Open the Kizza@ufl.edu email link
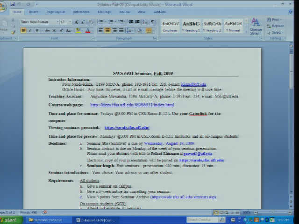The width and height of the screenshot is (299, 224). click(193, 84)
